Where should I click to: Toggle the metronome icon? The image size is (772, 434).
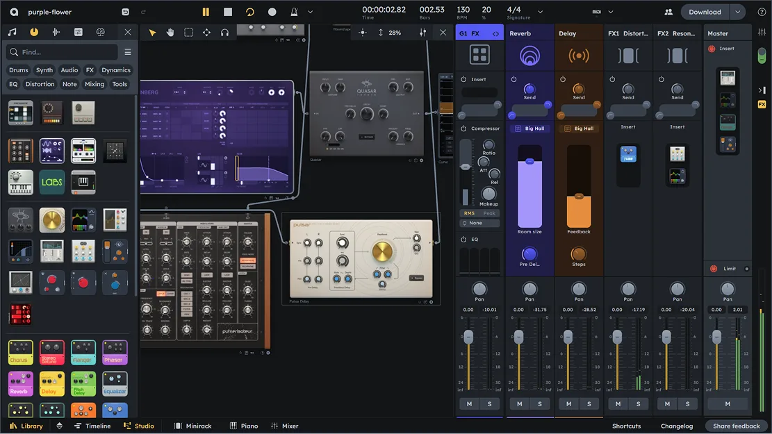pos(294,12)
